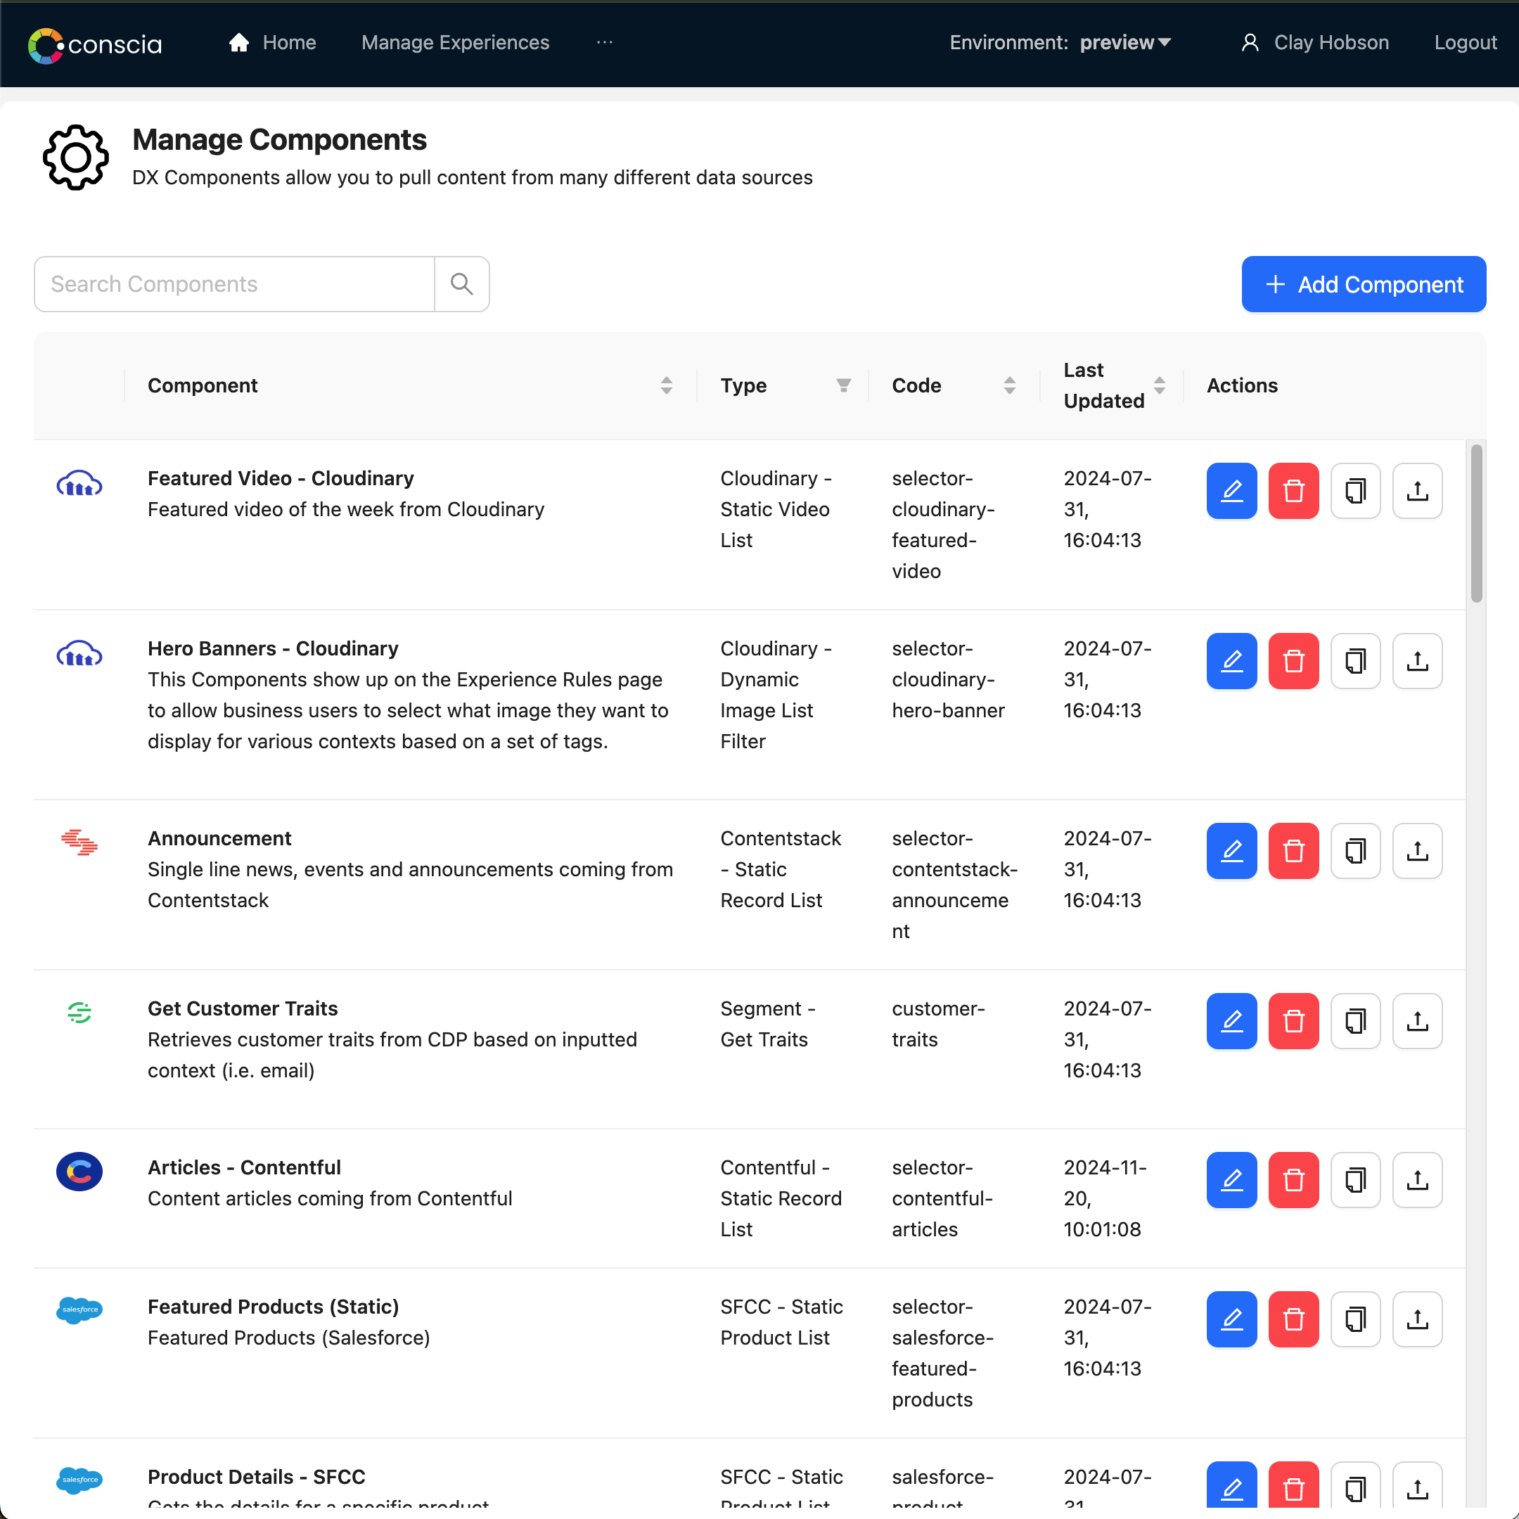Viewport: 1519px width, 1519px height.
Task: Open the Type column filter
Action: coord(843,385)
